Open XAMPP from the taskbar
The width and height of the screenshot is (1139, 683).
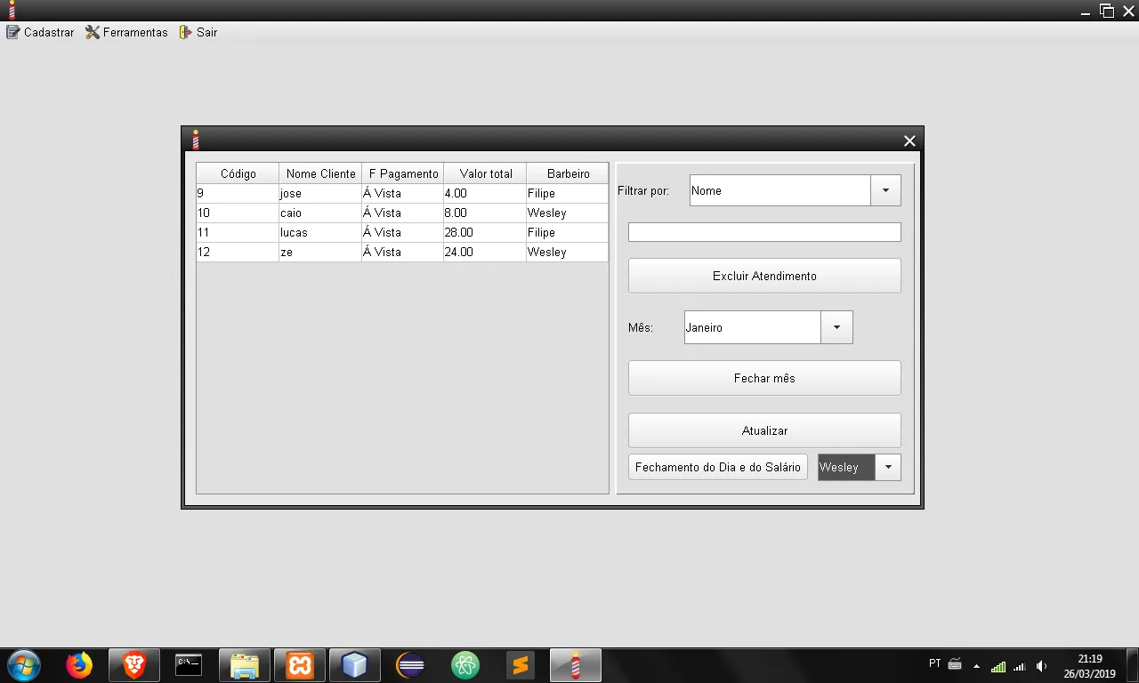coord(300,664)
